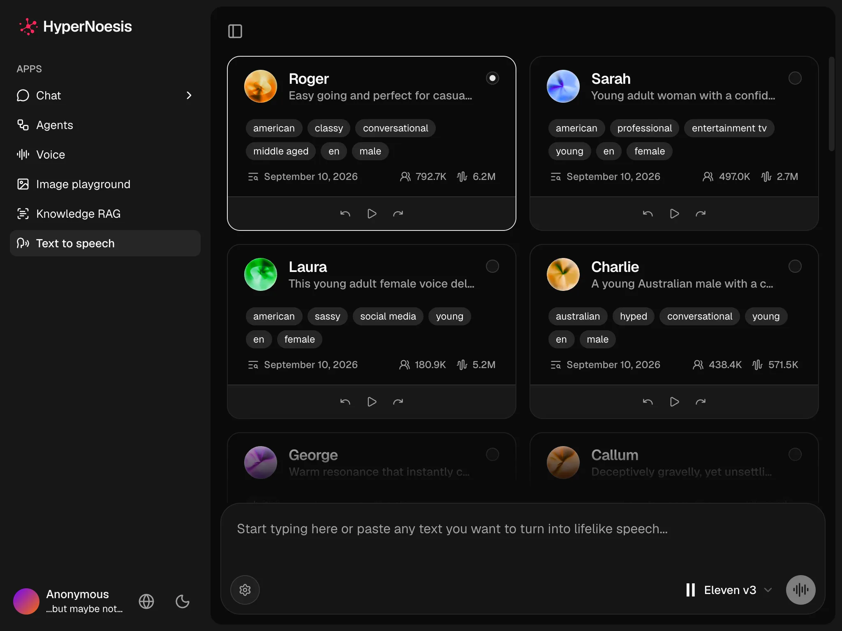
Task: Open the Voice app
Action: [x=105, y=154]
